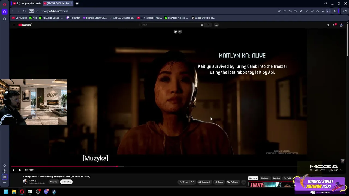The image size is (349, 196).
Task: Open Opera profile account icon
Action: tap(328, 11)
